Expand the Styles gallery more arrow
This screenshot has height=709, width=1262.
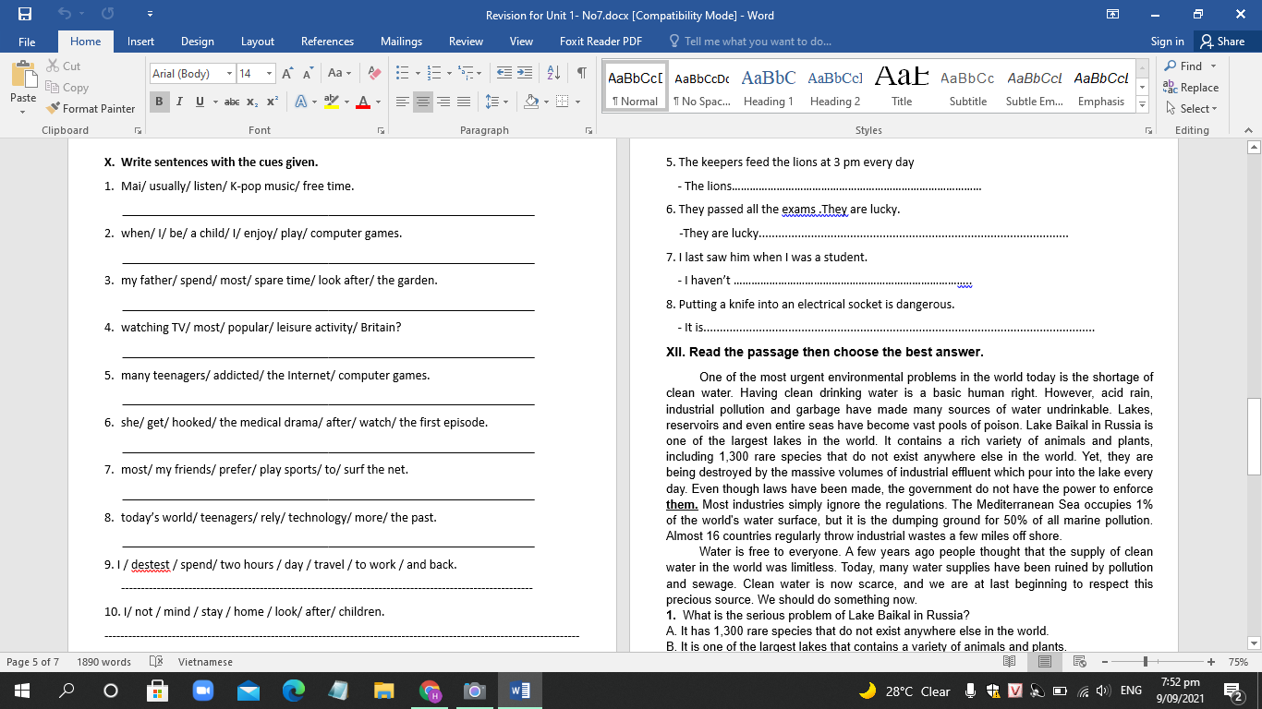point(1143,105)
